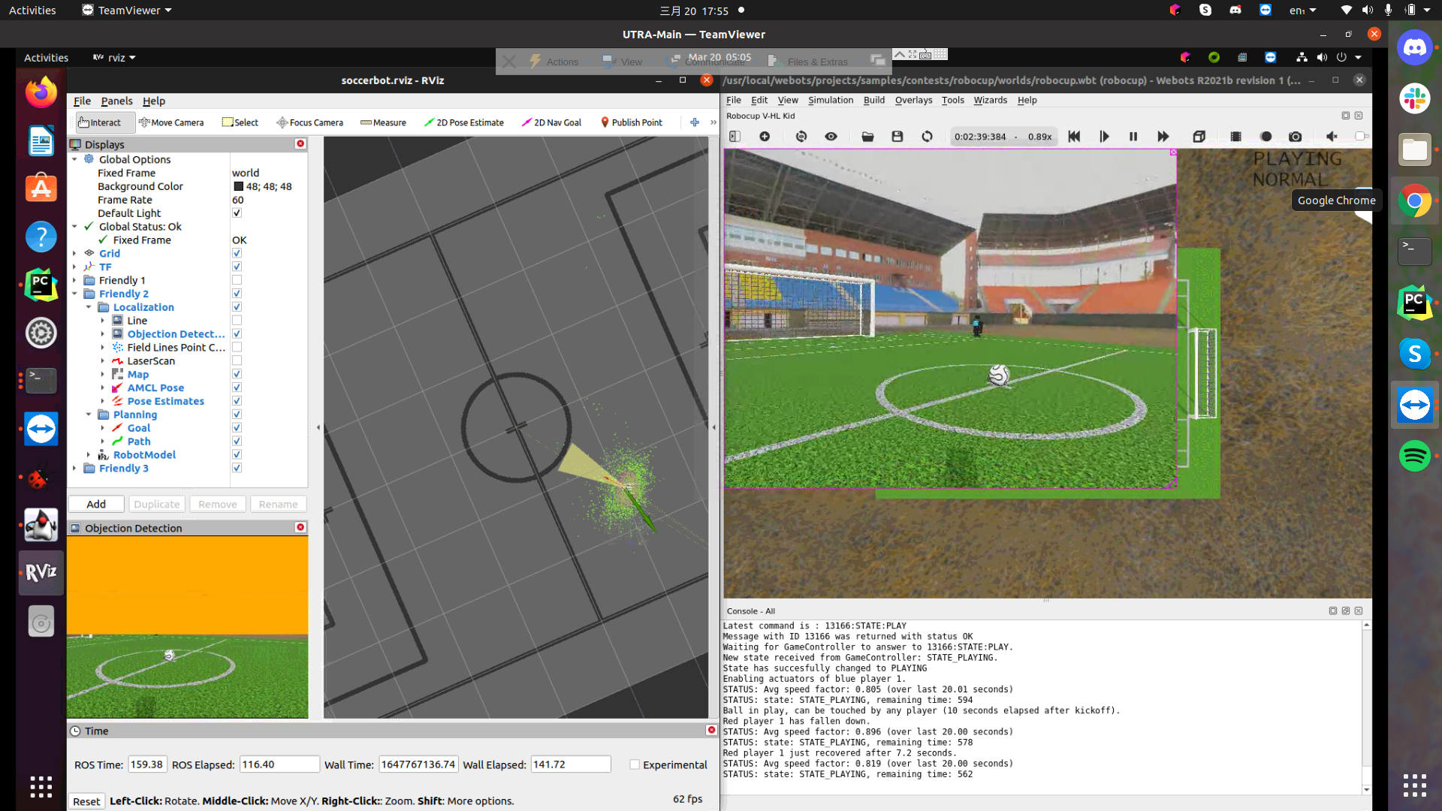This screenshot has height=811, width=1442.
Task: Open the Panels menu in RViz
Action: 116,101
